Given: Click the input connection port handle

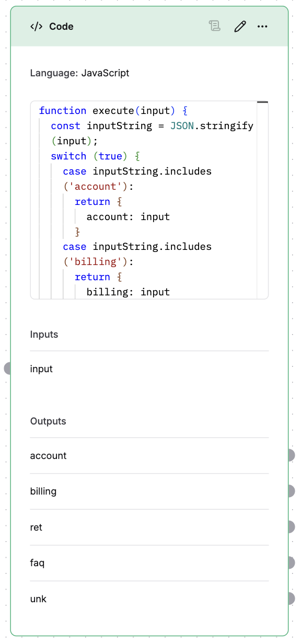Looking at the screenshot, I should point(8,368).
